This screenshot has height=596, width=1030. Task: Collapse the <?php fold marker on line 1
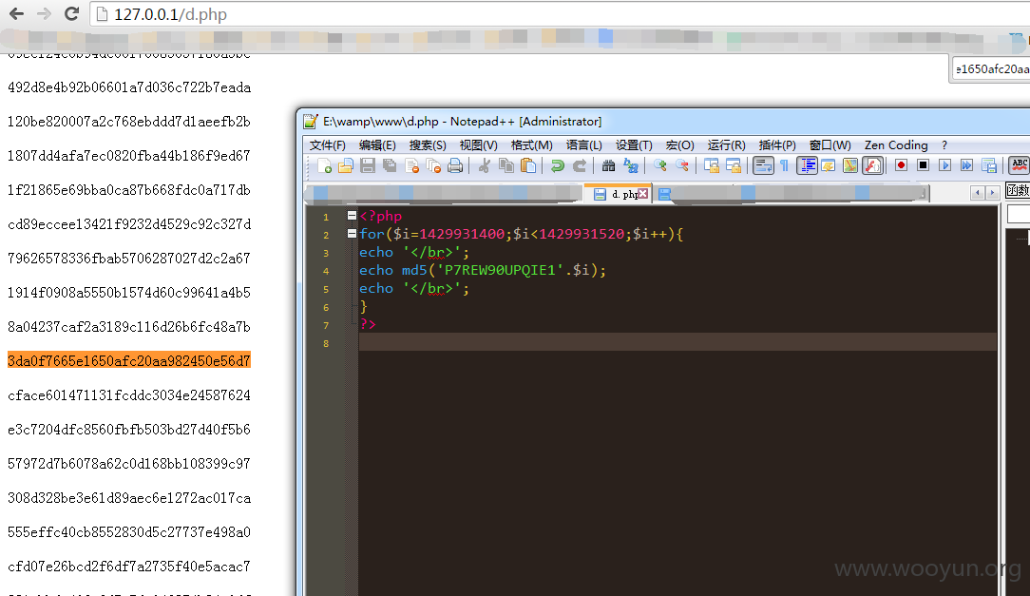click(x=353, y=216)
